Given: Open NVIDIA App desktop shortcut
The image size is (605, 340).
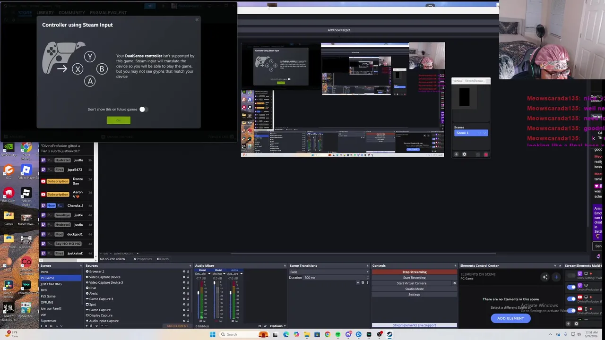Looking at the screenshot, I should click(9, 150).
